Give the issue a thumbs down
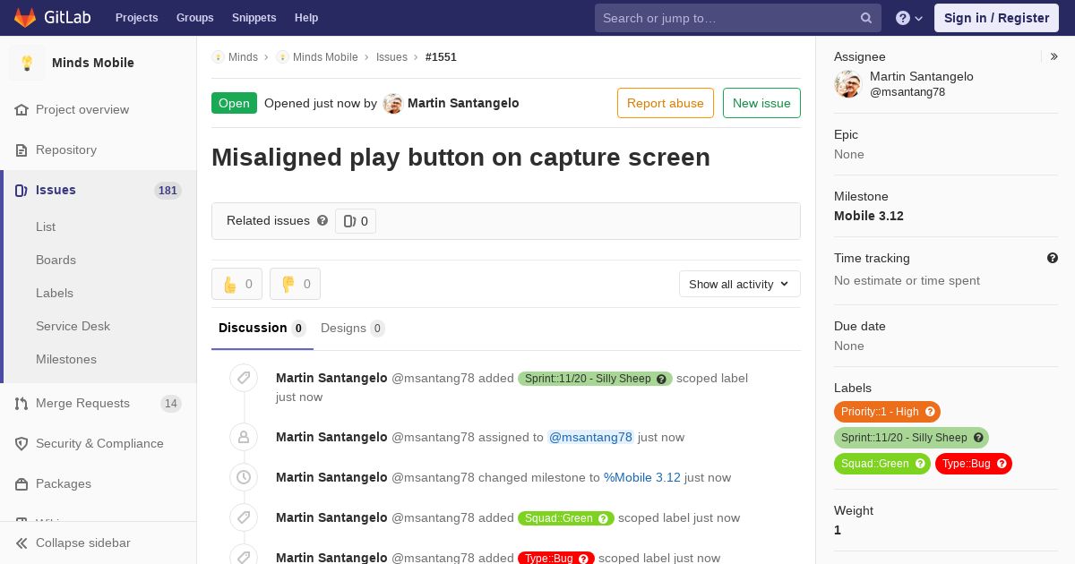The image size is (1075, 564). coord(295,284)
